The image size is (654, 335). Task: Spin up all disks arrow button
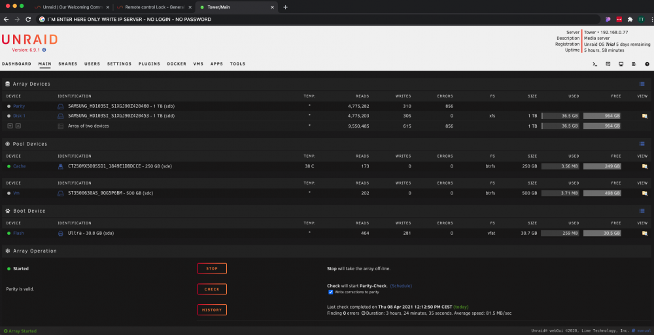pyautogui.click(x=18, y=126)
